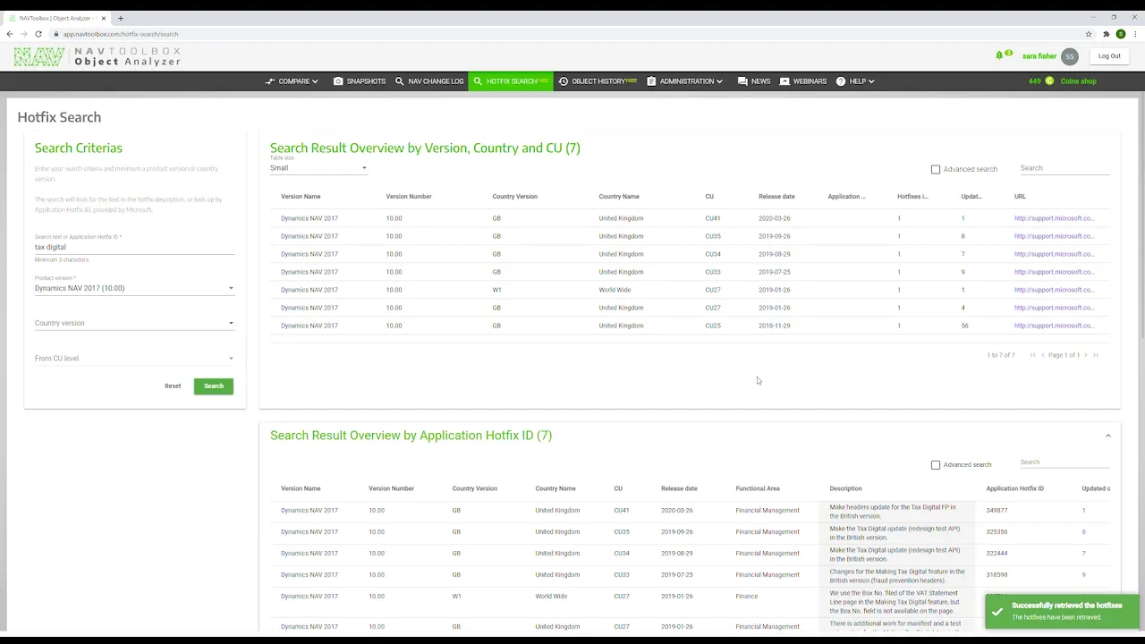Click the search text field containing tax digital
The height and width of the screenshot is (644, 1145).
click(x=134, y=247)
